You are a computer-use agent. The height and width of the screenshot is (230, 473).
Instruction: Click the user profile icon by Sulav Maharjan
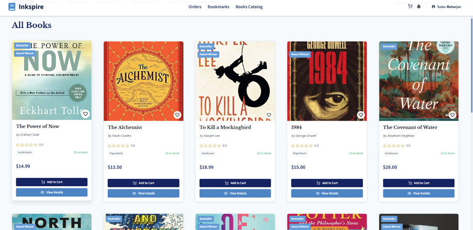(x=433, y=6)
